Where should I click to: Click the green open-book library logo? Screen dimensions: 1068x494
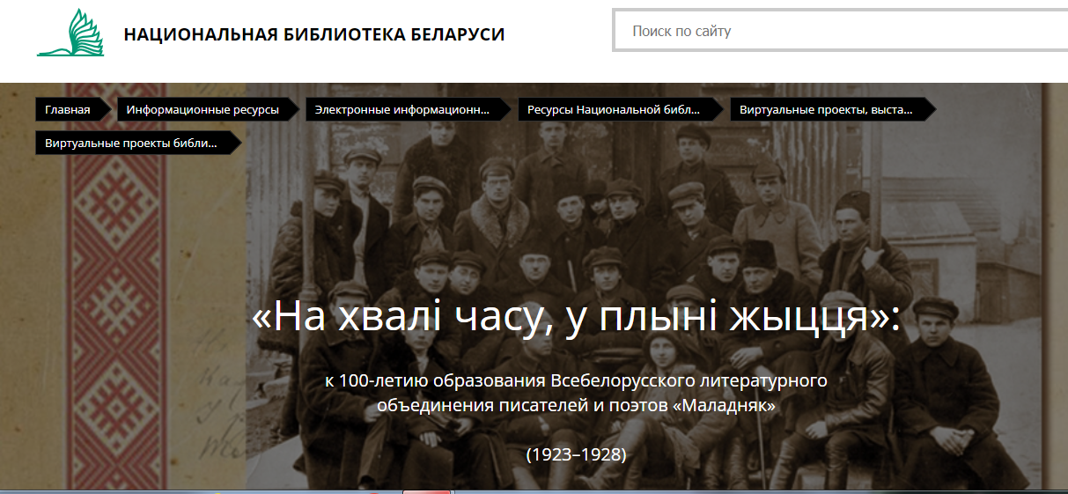click(x=70, y=33)
